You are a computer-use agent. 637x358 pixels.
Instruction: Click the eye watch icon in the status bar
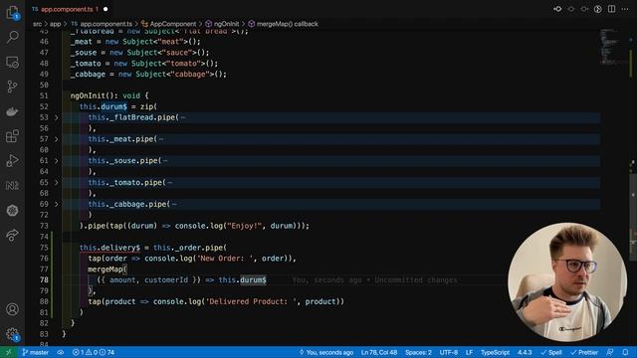tap(61, 352)
